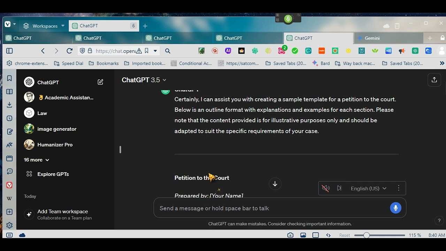
Task: Open the Bard bookmark
Action: 321,63
